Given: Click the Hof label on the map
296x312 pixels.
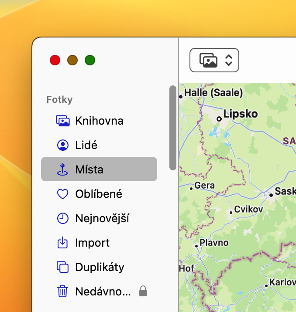Looking at the screenshot, I should (186, 268).
